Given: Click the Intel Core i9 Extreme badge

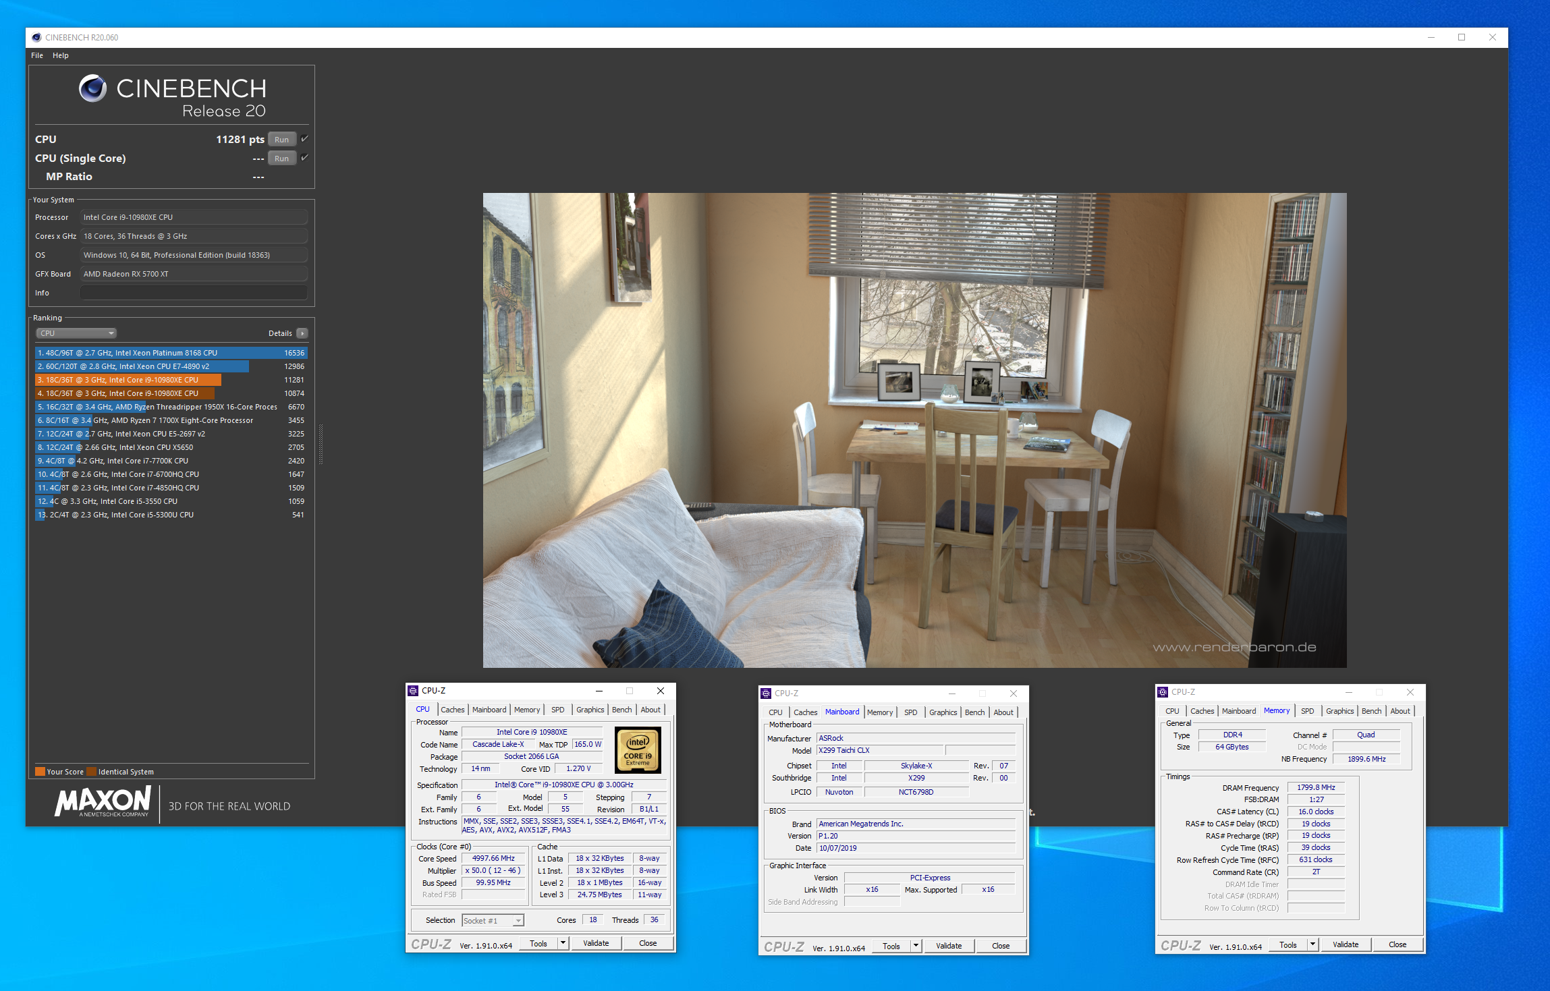Looking at the screenshot, I should [x=638, y=750].
